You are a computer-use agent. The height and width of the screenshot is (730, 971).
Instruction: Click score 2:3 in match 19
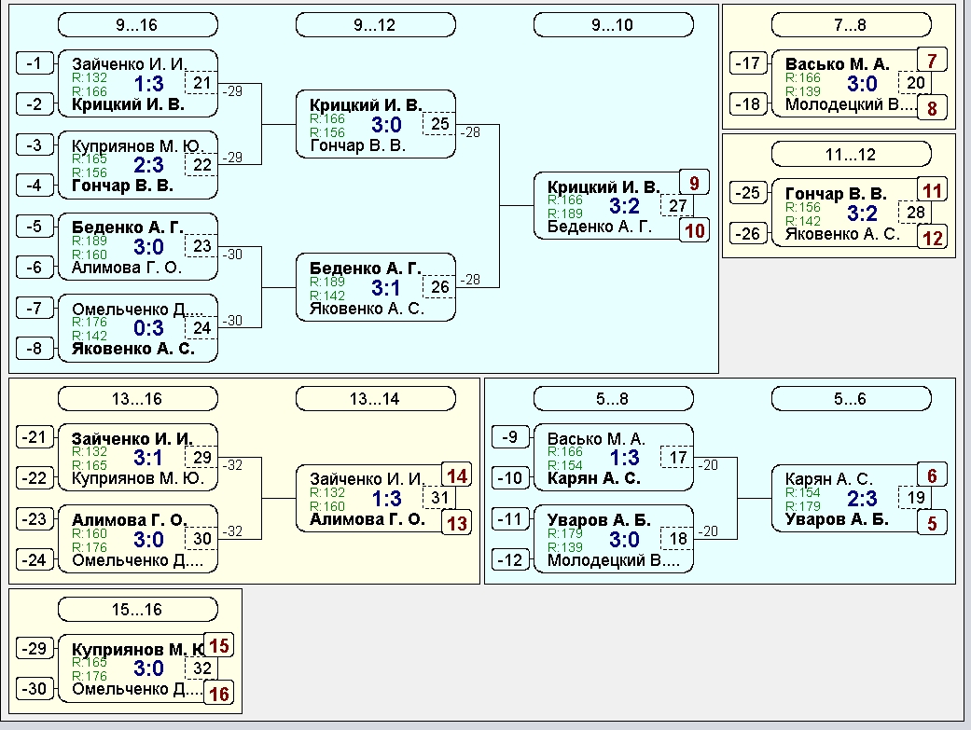[862, 499]
